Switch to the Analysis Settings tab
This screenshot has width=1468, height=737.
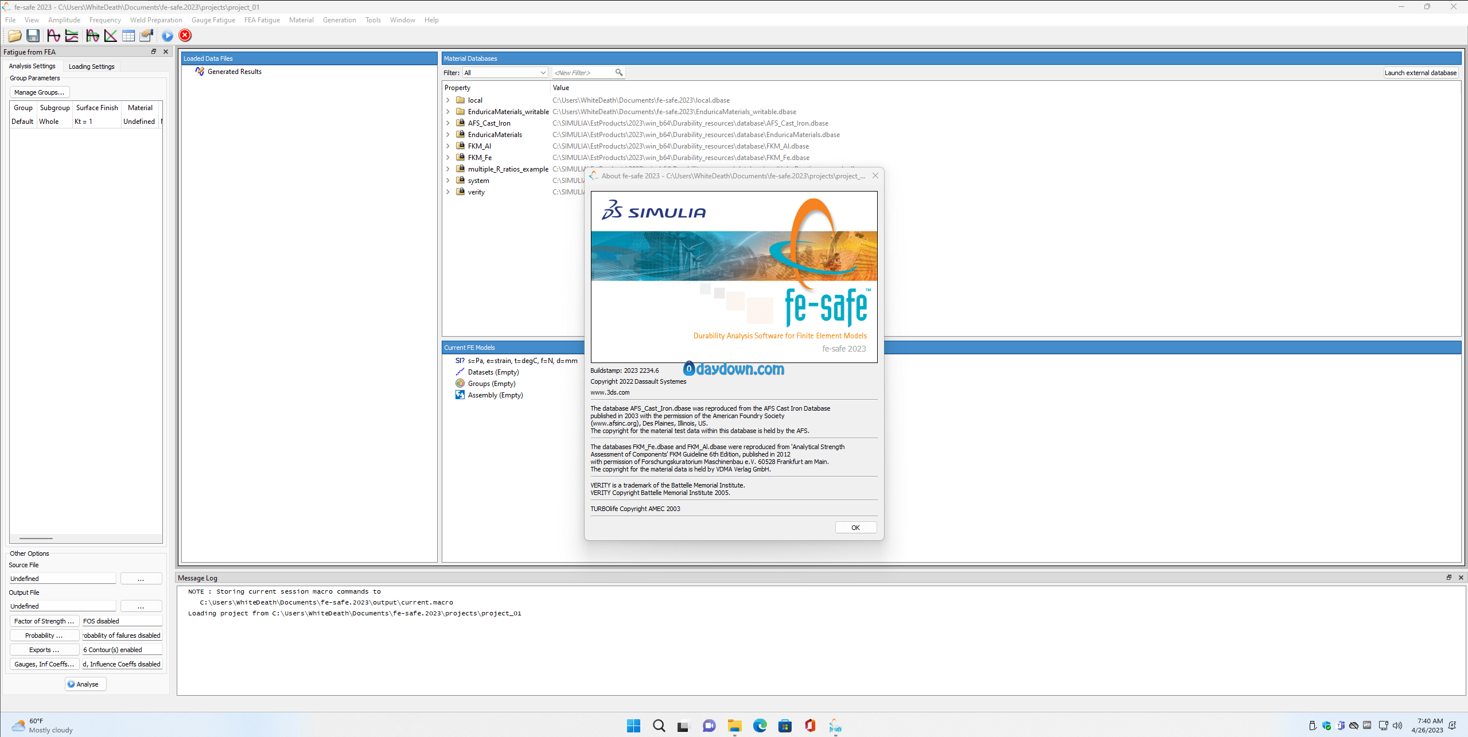pyautogui.click(x=32, y=66)
